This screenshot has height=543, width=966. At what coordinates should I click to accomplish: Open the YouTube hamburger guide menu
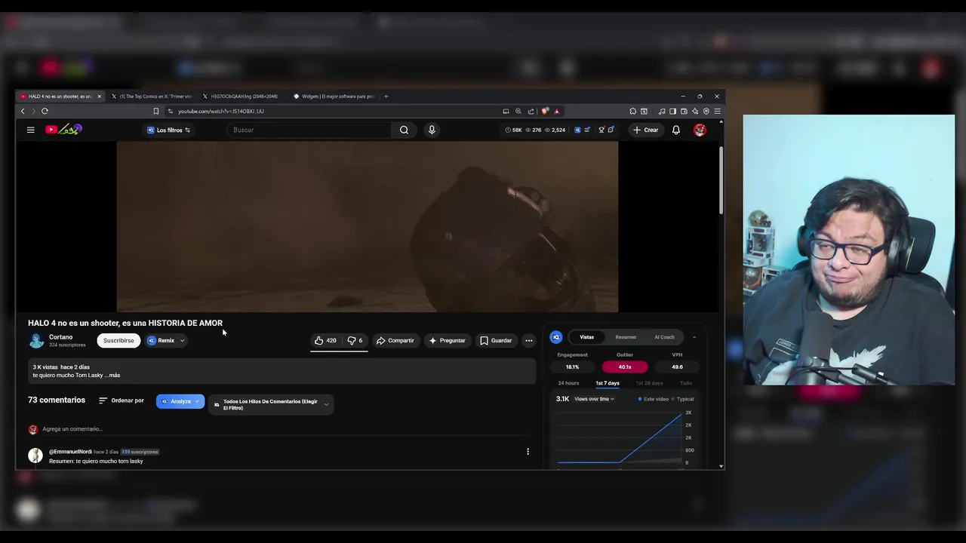point(31,130)
